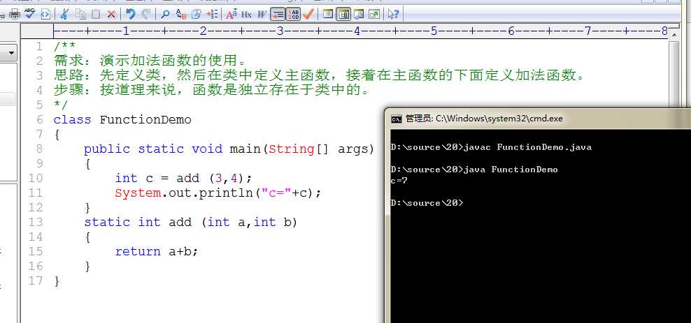This screenshot has height=323, width=691.
Task: Toggle auto indent button in toolbar
Action: coord(278,15)
